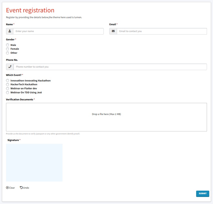Click the Undo text under signature

coord(26,188)
